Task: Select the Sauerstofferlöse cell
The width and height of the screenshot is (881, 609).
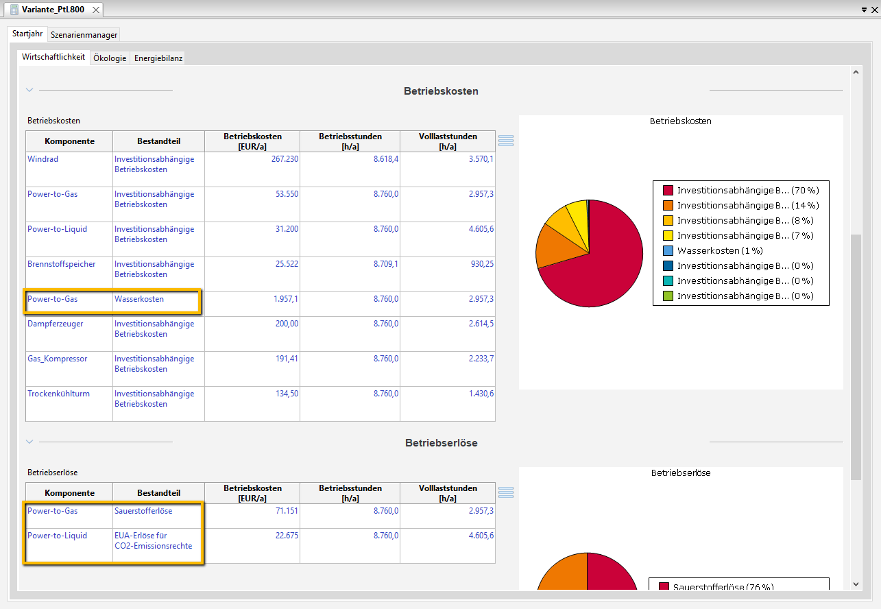Action: 158,516
